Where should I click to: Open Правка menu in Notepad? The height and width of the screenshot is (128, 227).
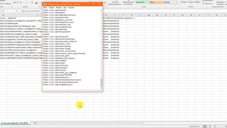pyautogui.click(x=51, y=7)
